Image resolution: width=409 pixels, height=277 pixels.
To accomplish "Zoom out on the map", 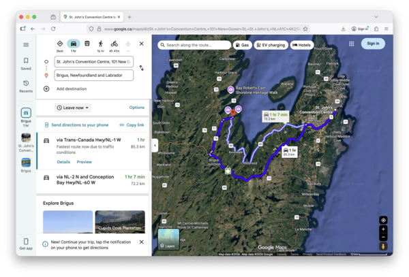I will (x=383, y=237).
